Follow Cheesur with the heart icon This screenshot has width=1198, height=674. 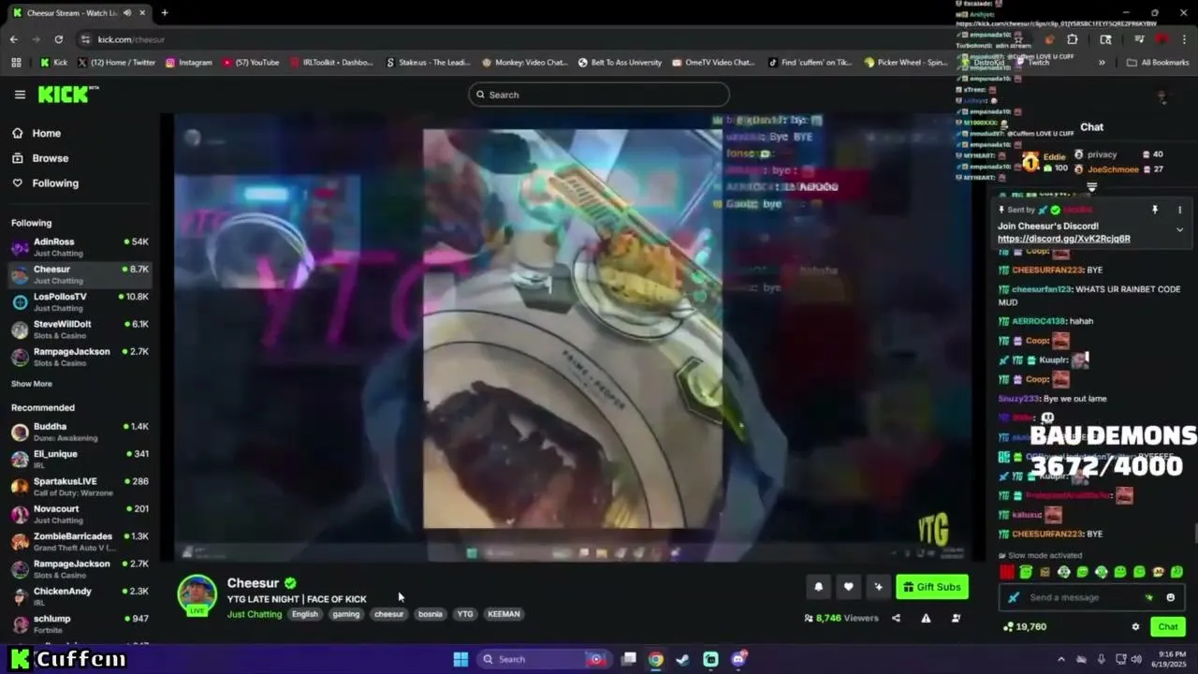coord(848,587)
